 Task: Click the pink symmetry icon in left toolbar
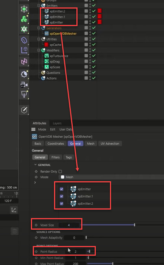[x=24, y=62]
